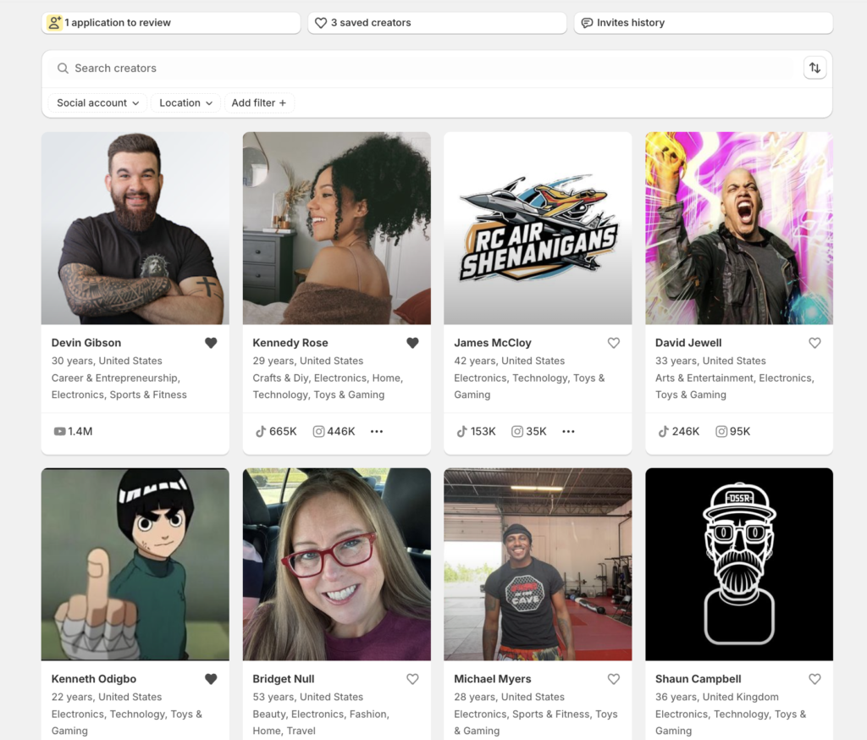
Task: Click '53 years, United States' text
Action: (308, 697)
